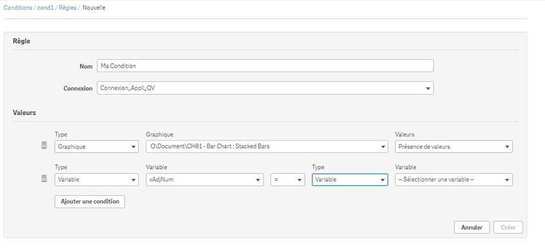
Task: Open the equals operator dropdown
Action: pos(288,180)
